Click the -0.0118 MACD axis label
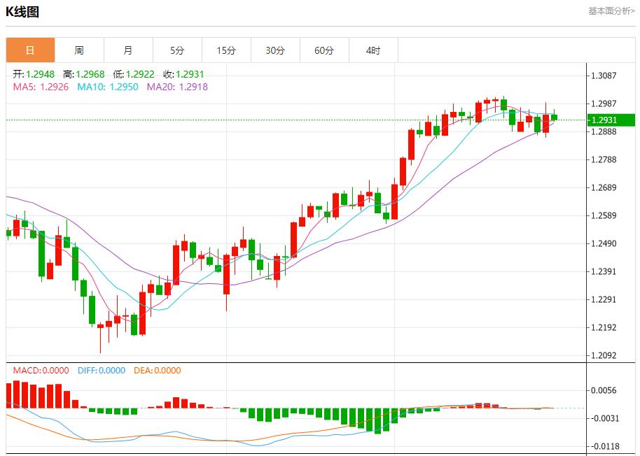Image resolution: width=640 pixels, height=456 pixels. [605, 446]
